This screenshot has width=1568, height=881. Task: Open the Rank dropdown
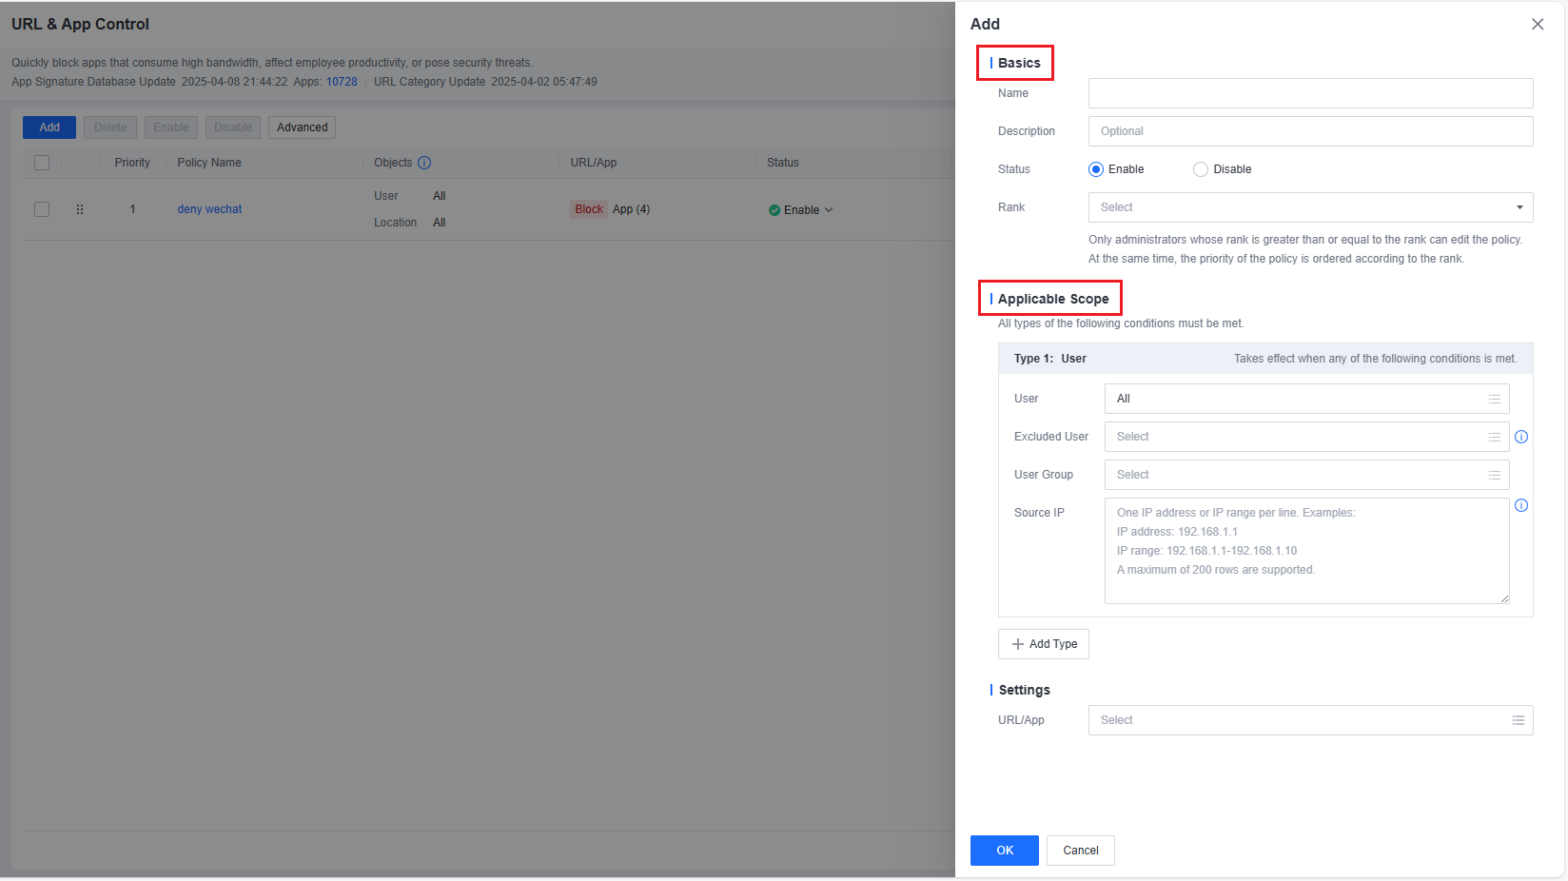pos(1311,207)
